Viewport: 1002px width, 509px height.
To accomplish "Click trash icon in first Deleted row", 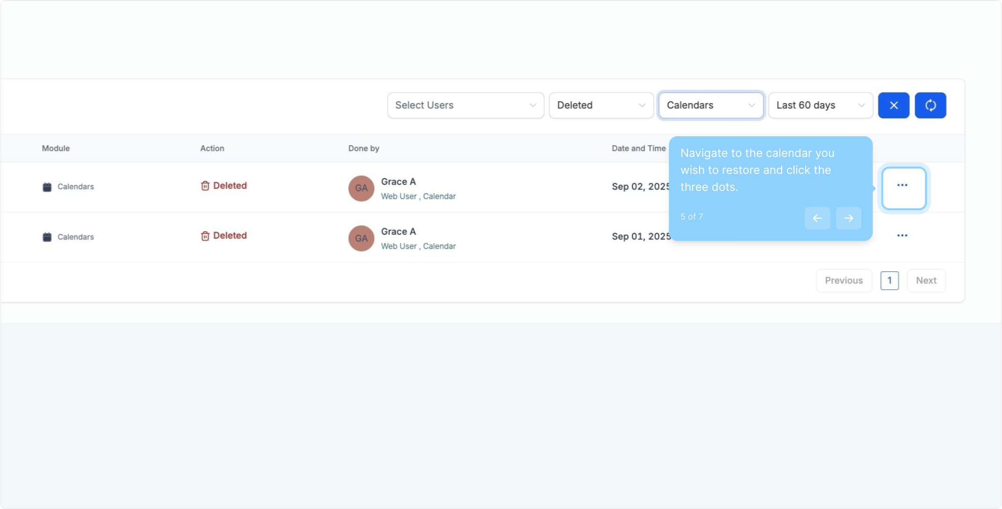I will pos(205,186).
